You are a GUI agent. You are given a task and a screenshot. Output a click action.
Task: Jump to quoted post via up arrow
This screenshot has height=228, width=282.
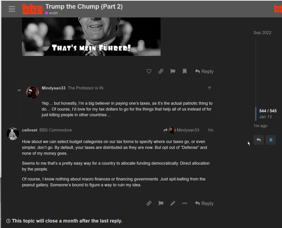pos(209,88)
